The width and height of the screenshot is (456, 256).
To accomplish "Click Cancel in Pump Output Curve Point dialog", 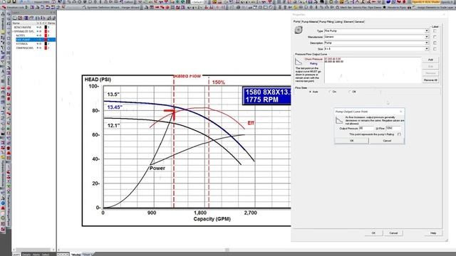I will coord(387,141).
